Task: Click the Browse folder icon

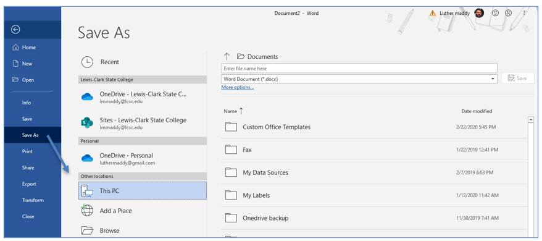Action: pos(87,230)
